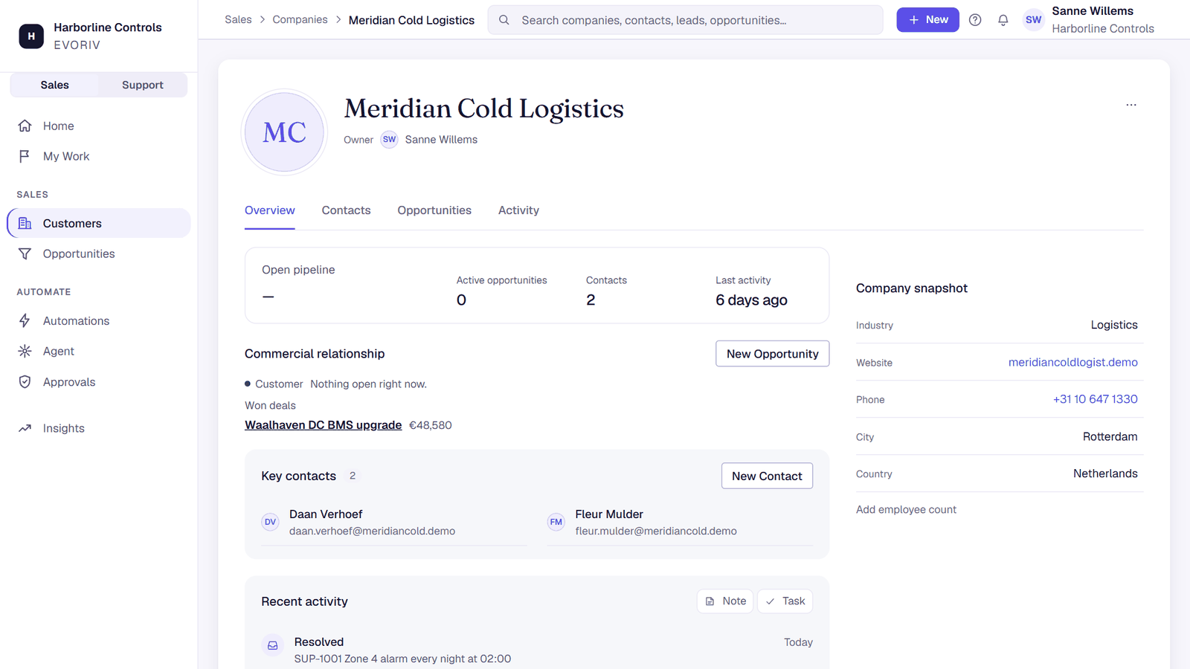
Task: Click the SW owner avatar badge
Action: point(390,140)
